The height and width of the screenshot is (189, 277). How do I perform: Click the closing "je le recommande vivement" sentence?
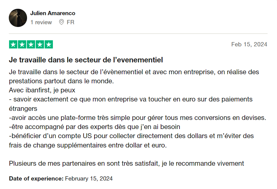click(x=126, y=164)
